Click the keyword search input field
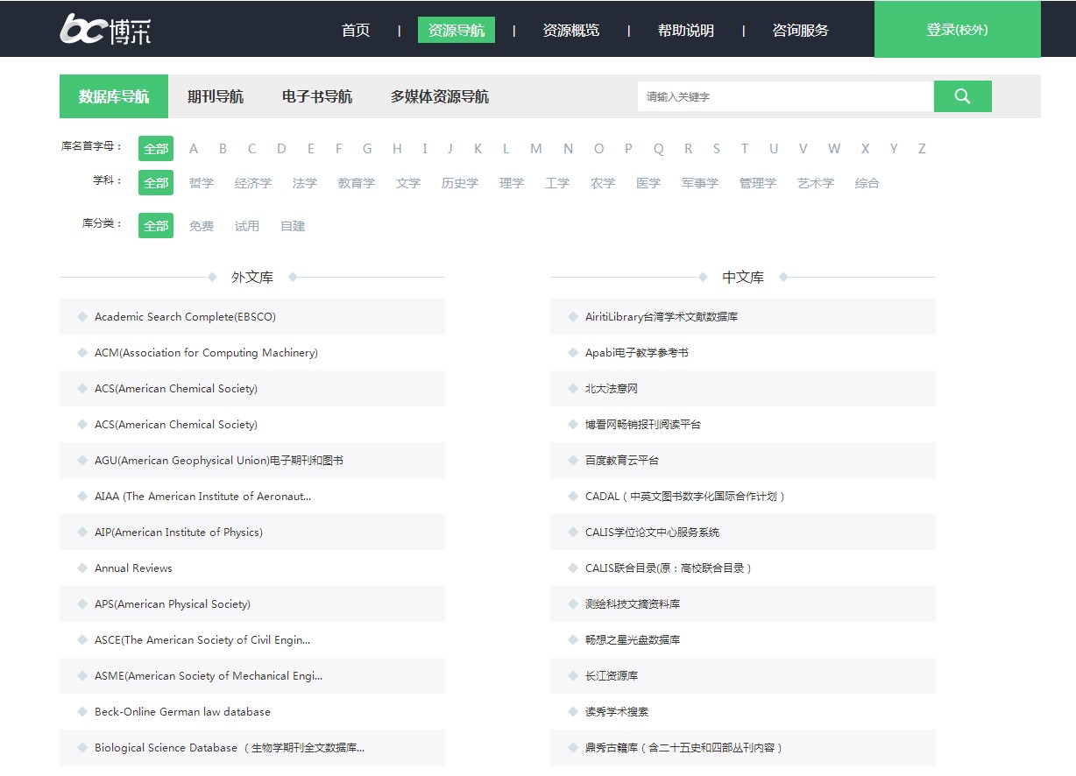The image size is (1076, 776). 785,96
